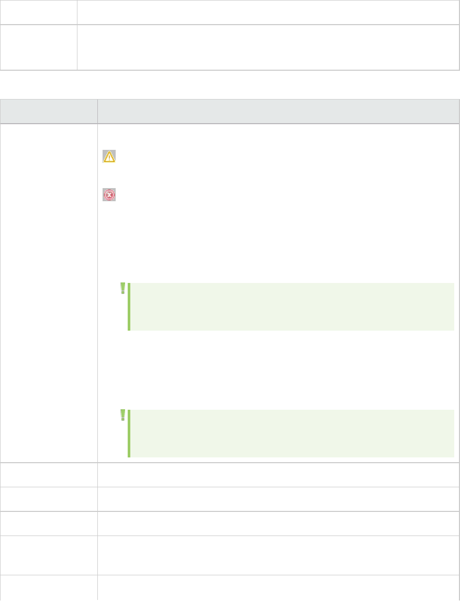The image size is (460, 601).
Task: Click the top table's second row wide cell
Action: coord(268,47)
